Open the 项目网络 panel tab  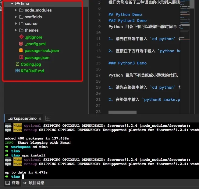37,183
